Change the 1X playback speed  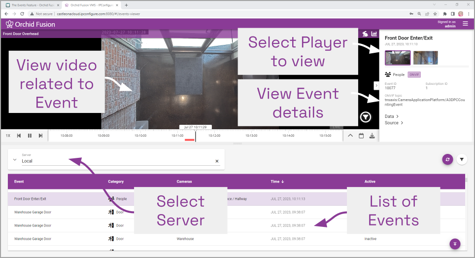coord(8,136)
